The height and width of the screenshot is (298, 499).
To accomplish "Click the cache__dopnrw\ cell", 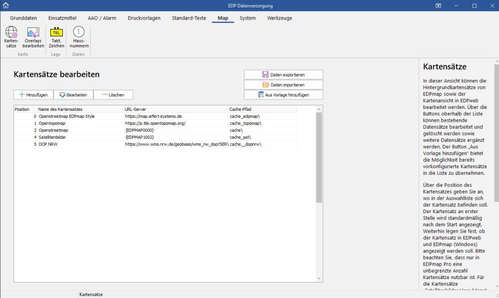I will (262, 144).
